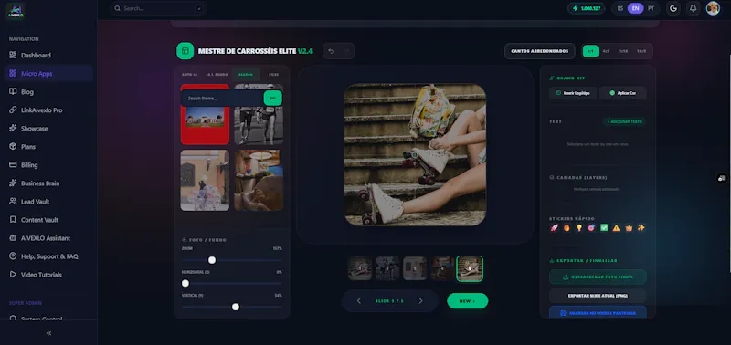Click the Billing card icon
Image resolution: width=731 pixels, height=345 pixels.
pos(13,165)
